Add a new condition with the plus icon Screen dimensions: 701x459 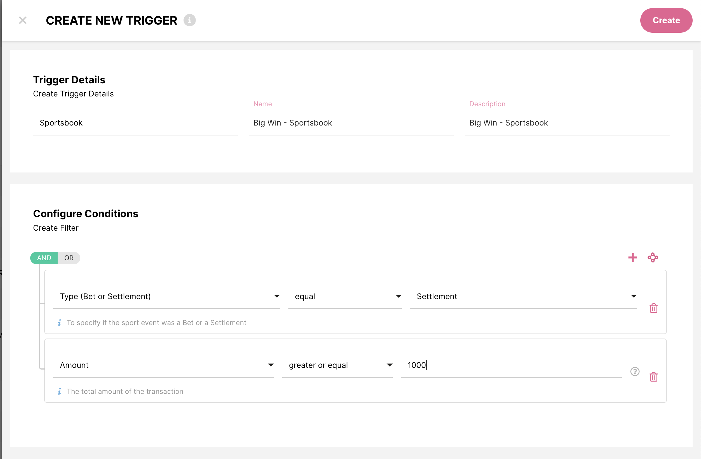[632, 258]
